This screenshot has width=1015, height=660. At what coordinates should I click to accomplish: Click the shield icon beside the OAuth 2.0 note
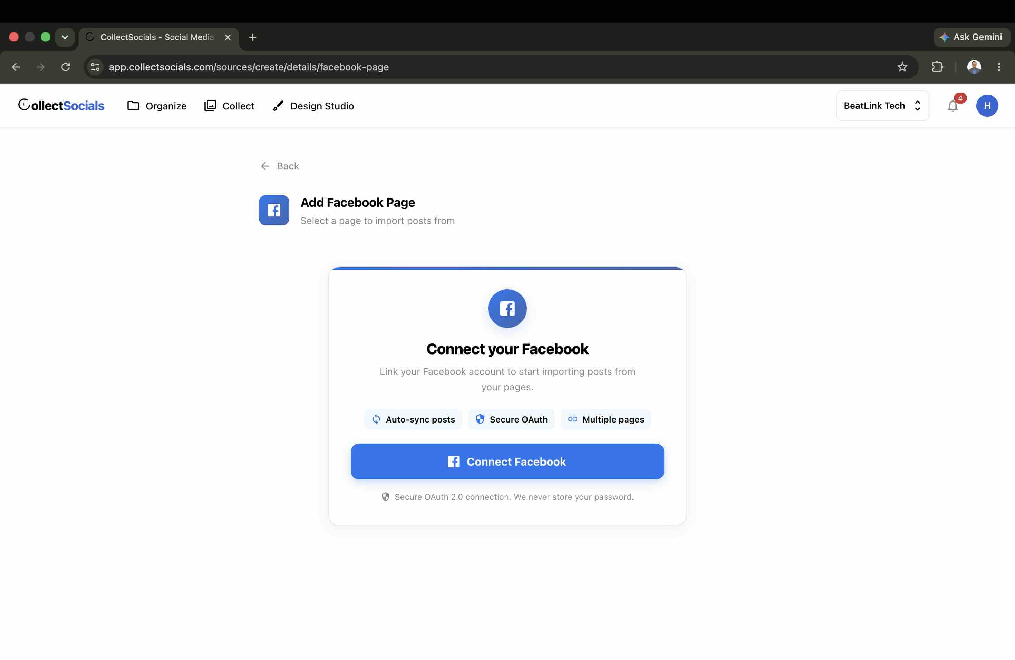(385, 497)
